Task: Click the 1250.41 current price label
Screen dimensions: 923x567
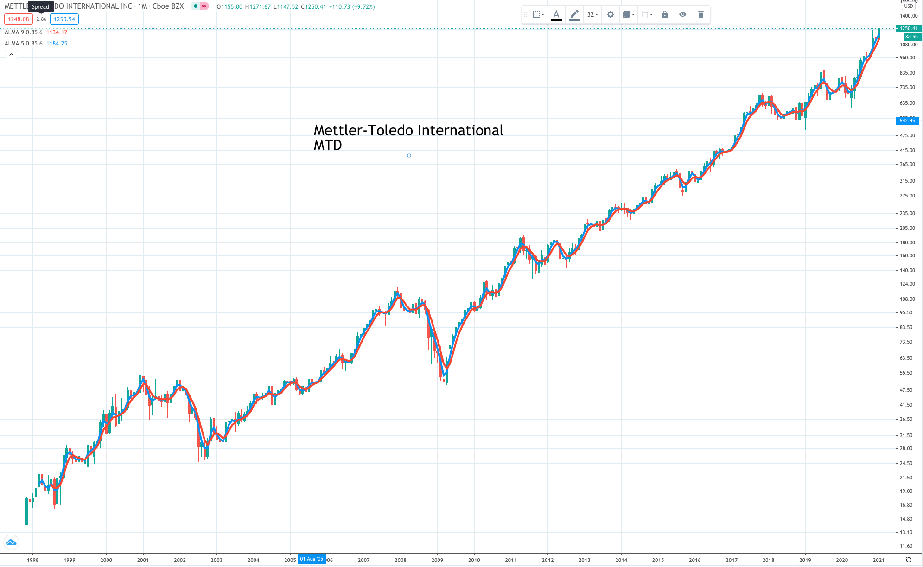Action: [x=909, y=28]
